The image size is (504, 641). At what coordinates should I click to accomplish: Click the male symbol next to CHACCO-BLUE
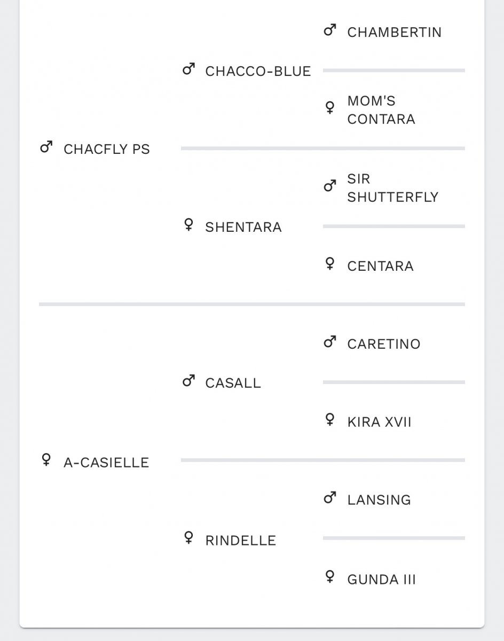pos(188,69)
